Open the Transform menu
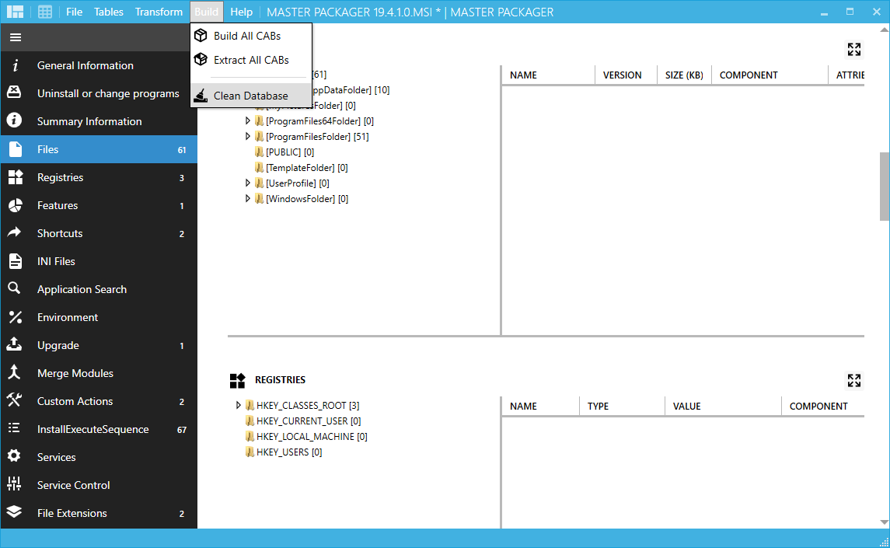The width and height of the screenshot is (890, 548). (x=159, y=12)
